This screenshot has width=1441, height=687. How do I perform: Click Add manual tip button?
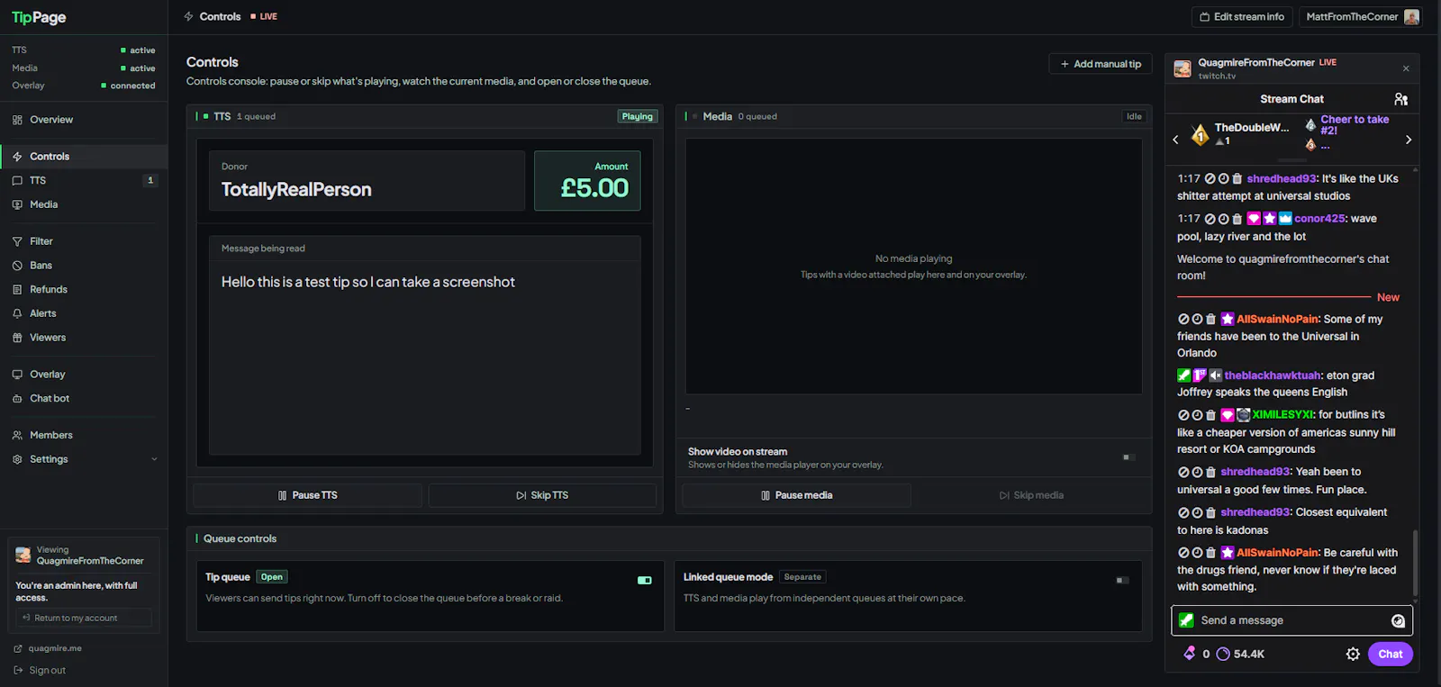click(1101, 64)
